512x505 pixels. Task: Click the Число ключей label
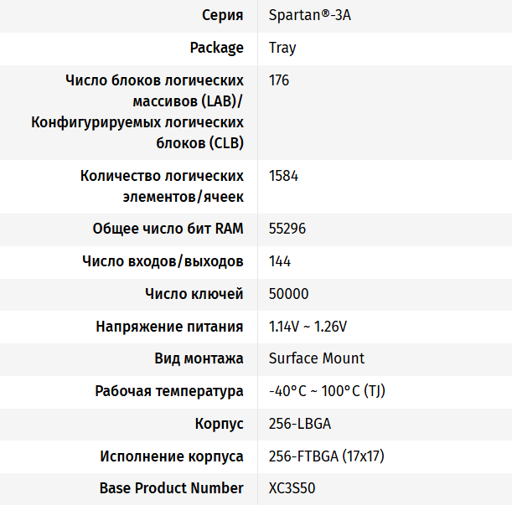194,294
